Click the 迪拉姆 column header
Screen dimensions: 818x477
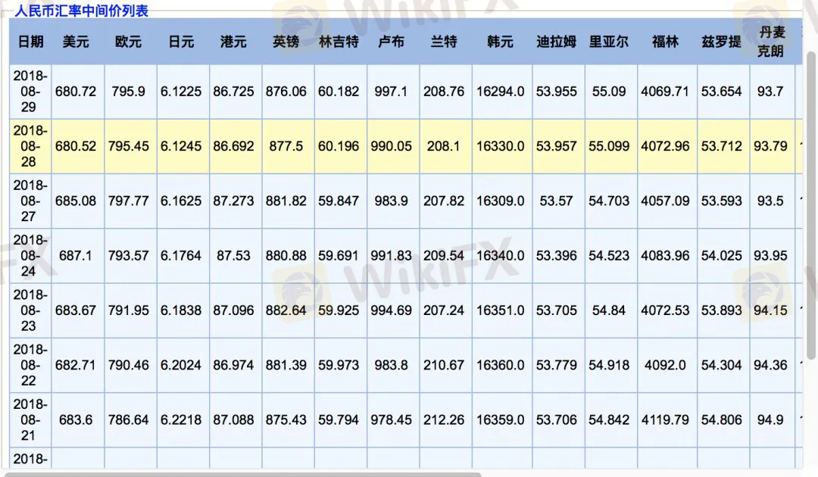[x=556, y=42]
